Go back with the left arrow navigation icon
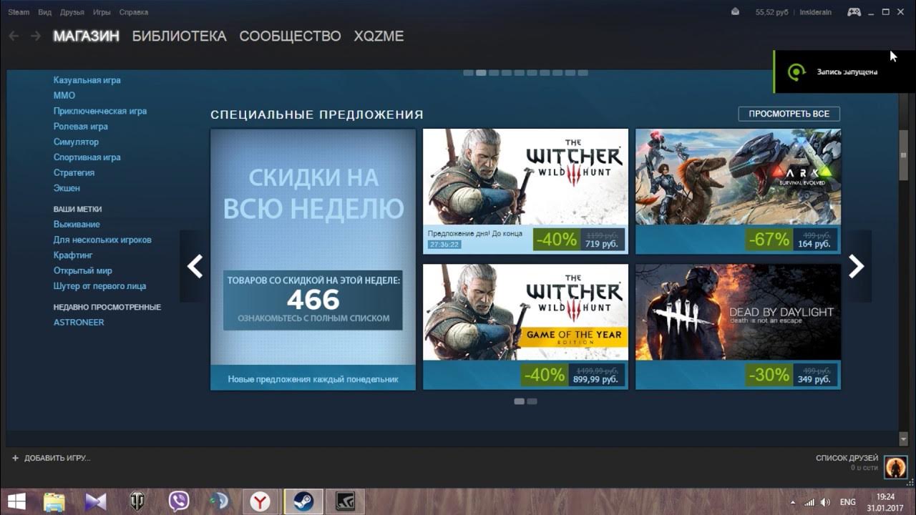Image resolution: width=916 pixels, height=515 pixels. [x=14, y=36]
